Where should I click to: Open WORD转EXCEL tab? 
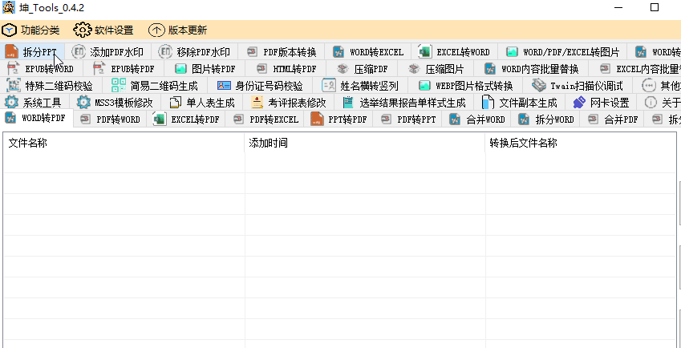click(369, 52)
